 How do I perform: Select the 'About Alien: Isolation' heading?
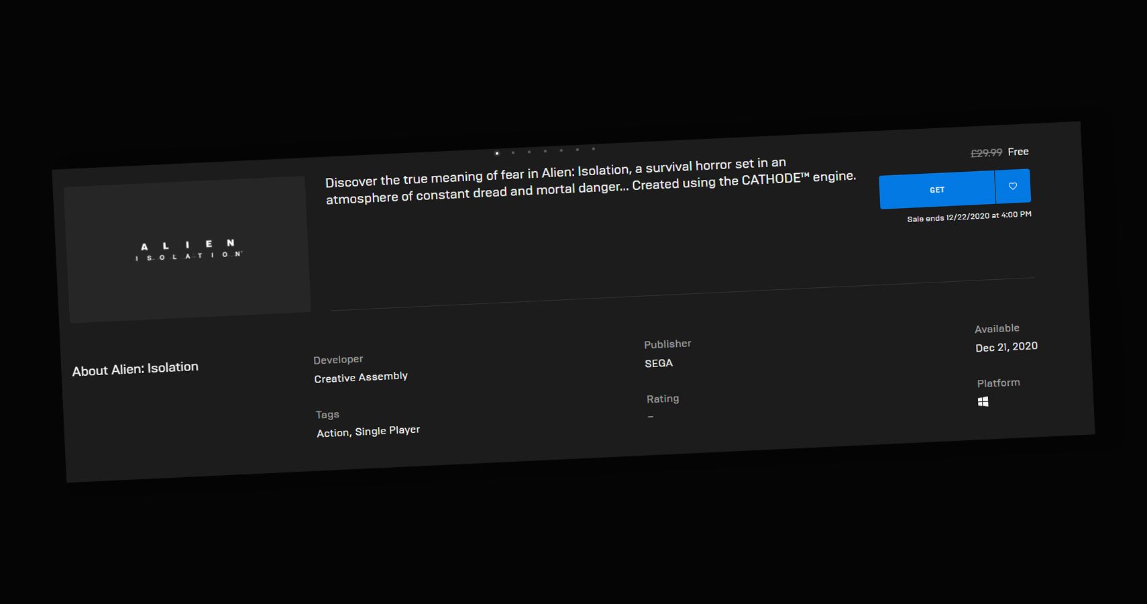click(x=135, y=369)
